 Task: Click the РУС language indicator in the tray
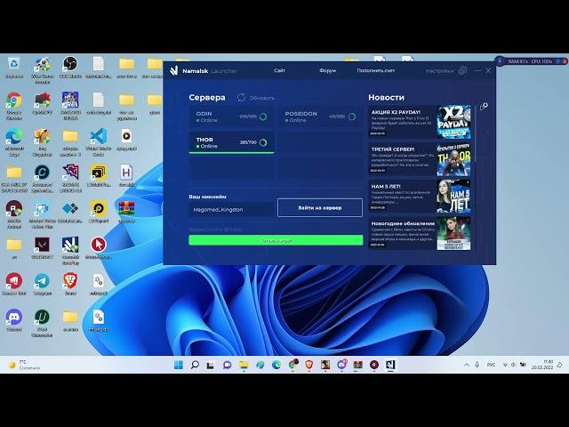click(x=491, y=365)
